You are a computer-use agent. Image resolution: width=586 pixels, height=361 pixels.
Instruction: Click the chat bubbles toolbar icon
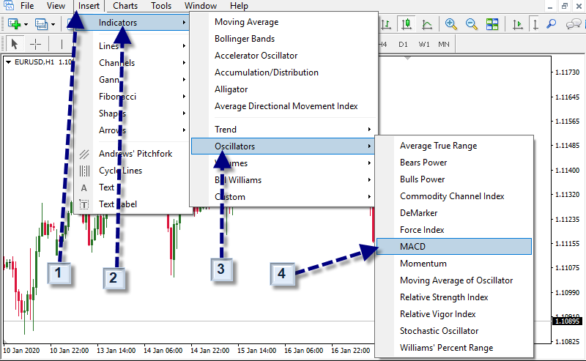pyautogui.click(x=574, y=25)
